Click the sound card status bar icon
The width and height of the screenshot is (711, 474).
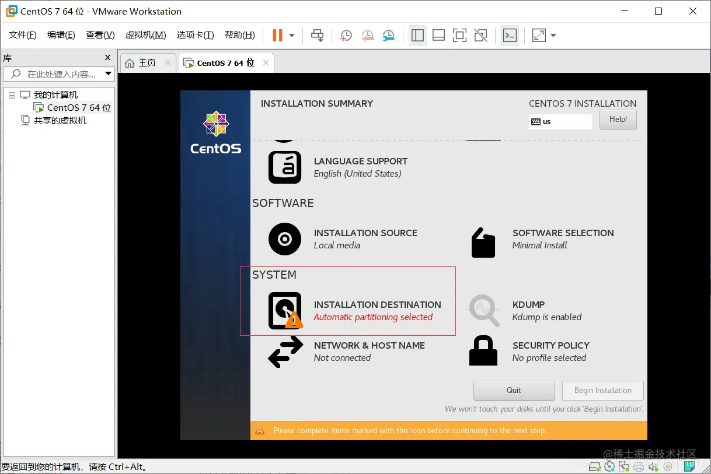(654, 466)
